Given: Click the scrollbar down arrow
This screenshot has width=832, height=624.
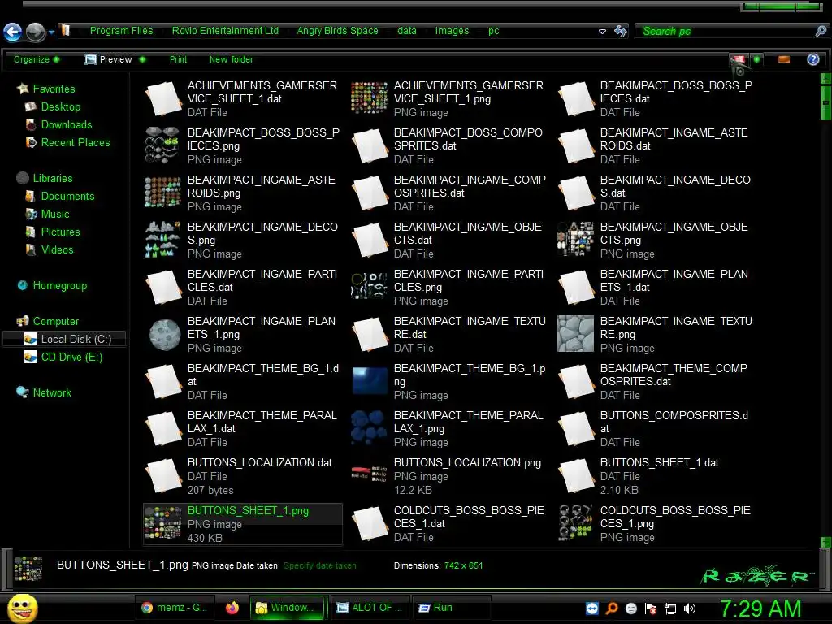Looking at the screenshot, I should click(x=825, y=542).
